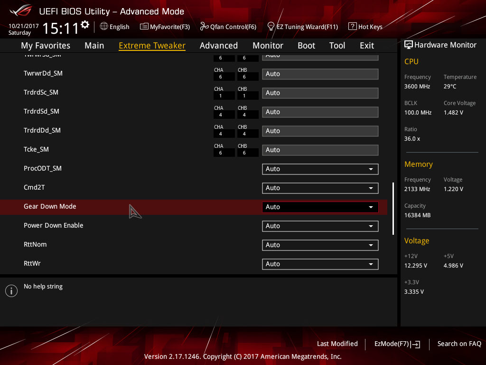Image resolution: width=486 pixels, height=365 pixels.
Task: Start EZ Tuning Wizard(F11)
Action: 302,27
